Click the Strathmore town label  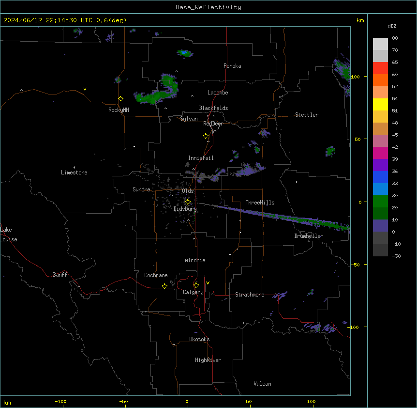pyautogui.click(x=250, y=295)
